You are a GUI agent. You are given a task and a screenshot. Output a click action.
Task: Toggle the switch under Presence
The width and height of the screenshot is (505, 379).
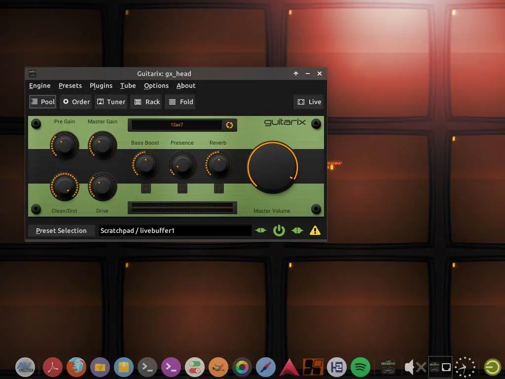(182, 188)
